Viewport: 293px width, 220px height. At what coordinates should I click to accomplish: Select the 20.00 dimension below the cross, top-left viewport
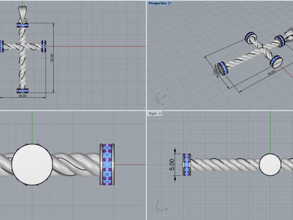tap(23, 96)
